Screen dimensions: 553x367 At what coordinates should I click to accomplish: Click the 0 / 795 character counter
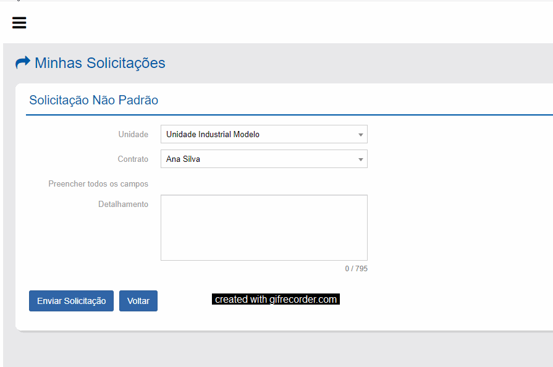coord(356,269)
